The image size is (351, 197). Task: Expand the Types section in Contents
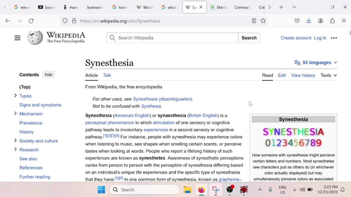[x=15, y=95]
